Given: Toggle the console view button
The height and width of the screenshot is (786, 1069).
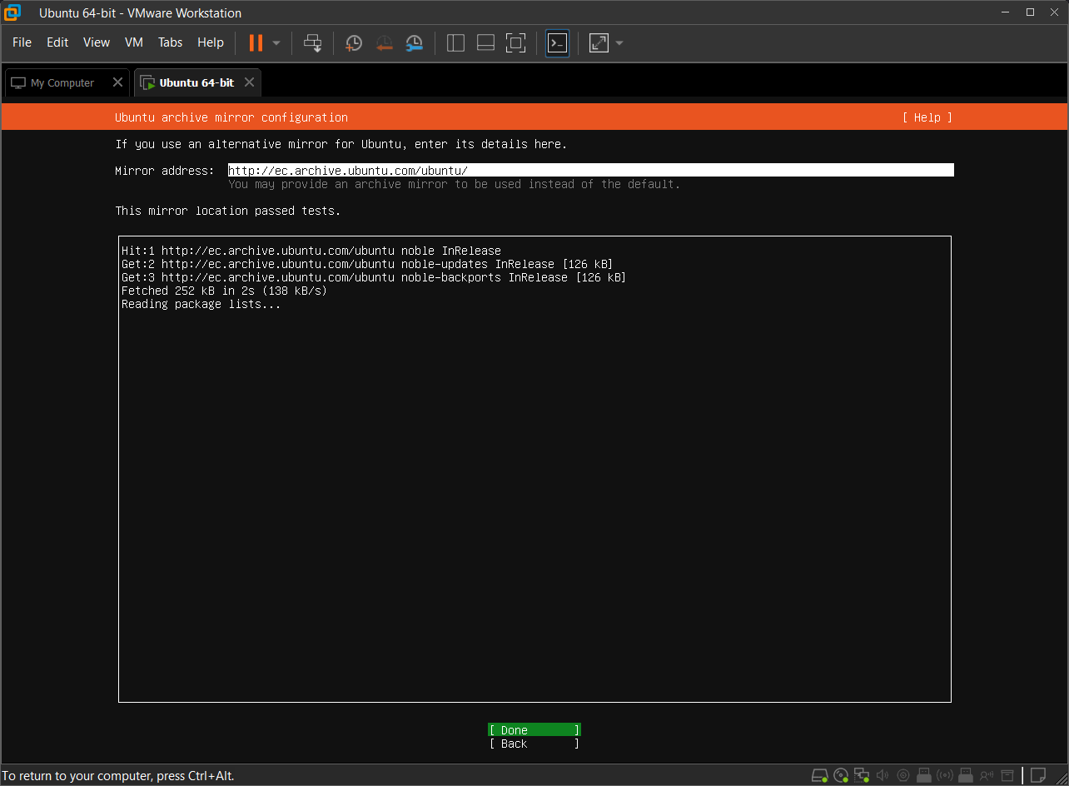Looking at the screenshot, I should [x=557, y=42].
